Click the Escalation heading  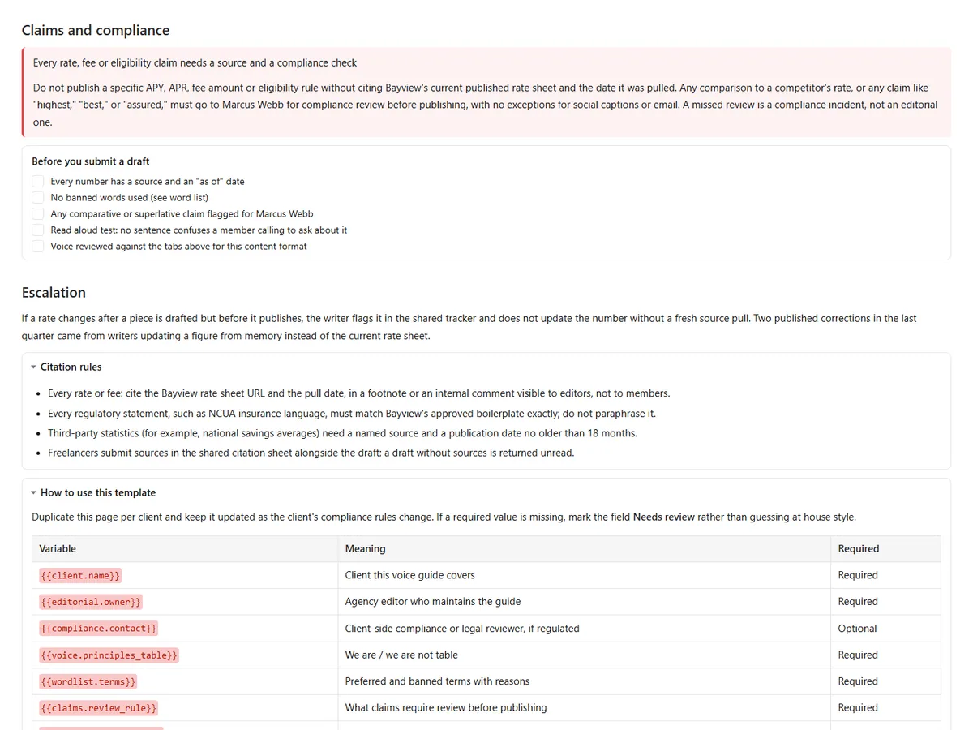point(54,293)
